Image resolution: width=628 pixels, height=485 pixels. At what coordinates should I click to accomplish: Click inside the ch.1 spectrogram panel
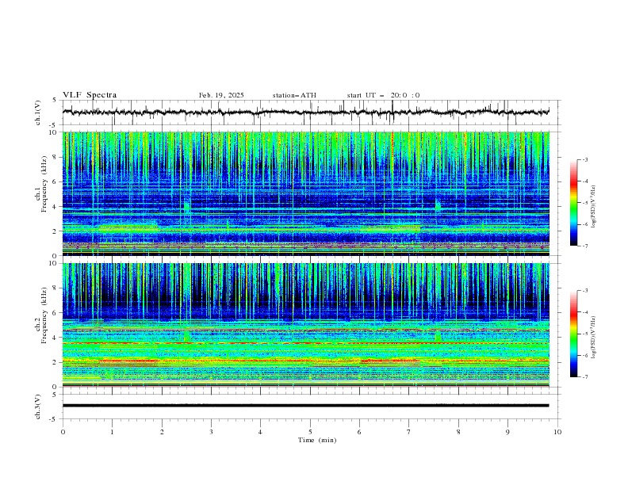coord(306,193)
